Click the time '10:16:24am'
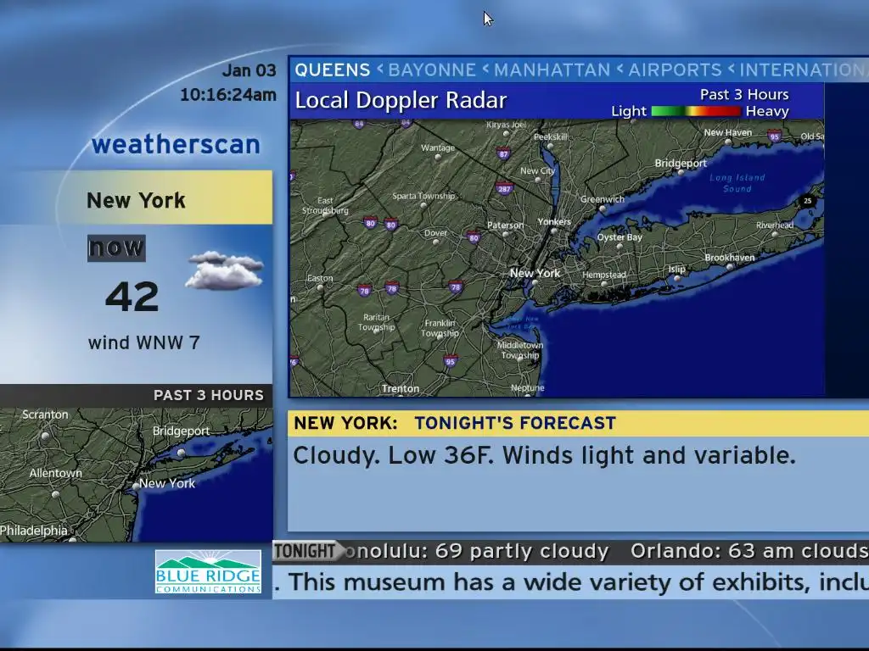This screenshot has height=651, width=869. tap(227, 95)
